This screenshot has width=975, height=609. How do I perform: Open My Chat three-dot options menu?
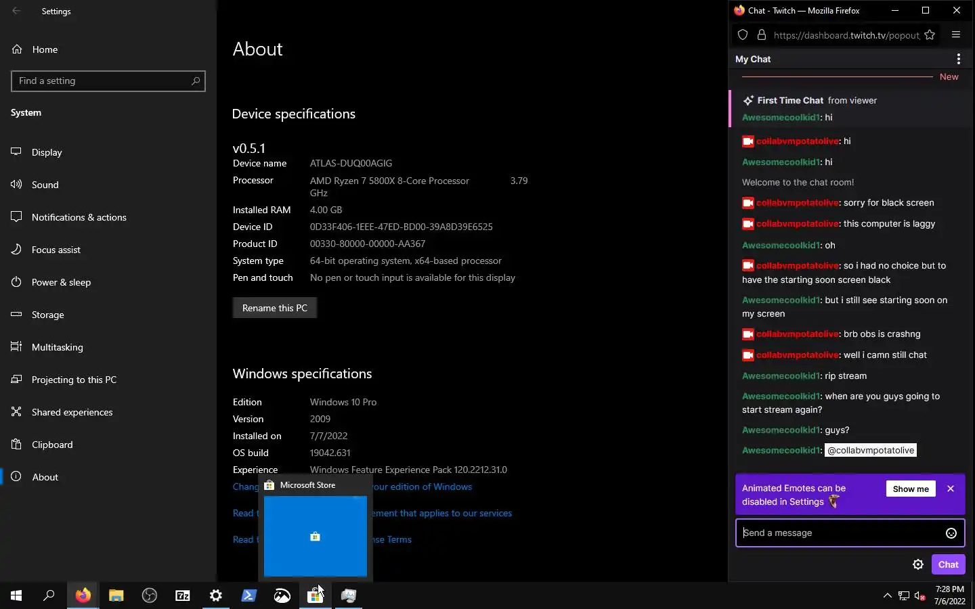(x=959, y=60)
